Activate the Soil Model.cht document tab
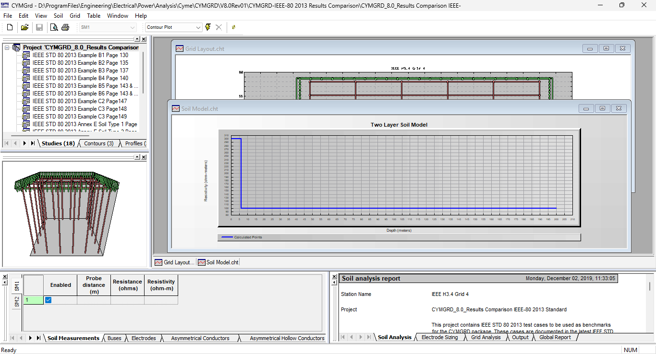This screenshot has height=354, width=656. coord(219,262)
